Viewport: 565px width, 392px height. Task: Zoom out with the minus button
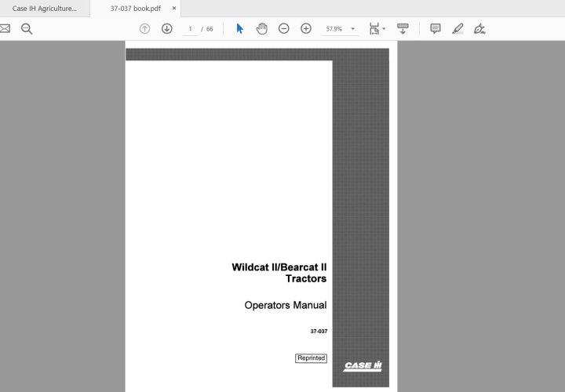click(x=283, y=28)
